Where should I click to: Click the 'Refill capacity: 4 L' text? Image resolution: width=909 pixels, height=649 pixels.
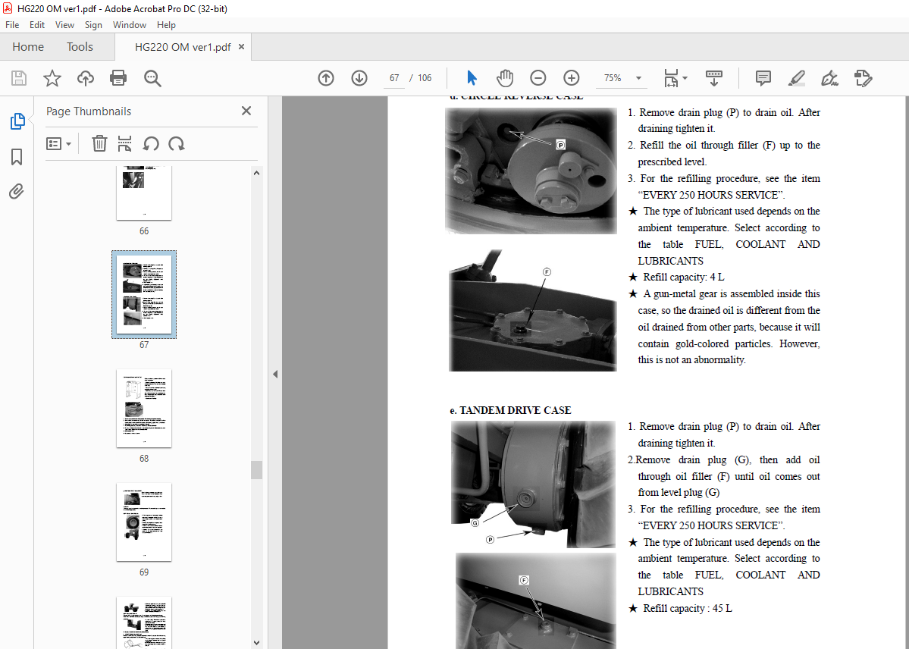point(684,277)
